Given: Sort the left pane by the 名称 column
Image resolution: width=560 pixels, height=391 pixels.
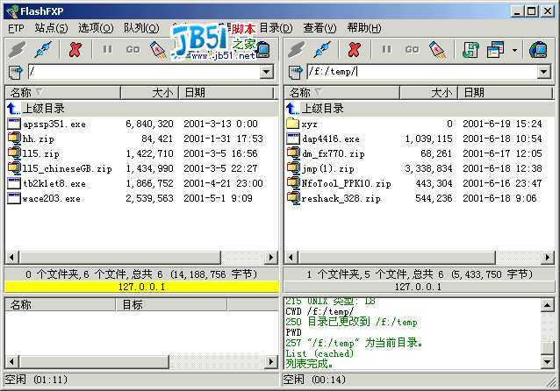Looking at the screenshot, I should click(63, 93).
